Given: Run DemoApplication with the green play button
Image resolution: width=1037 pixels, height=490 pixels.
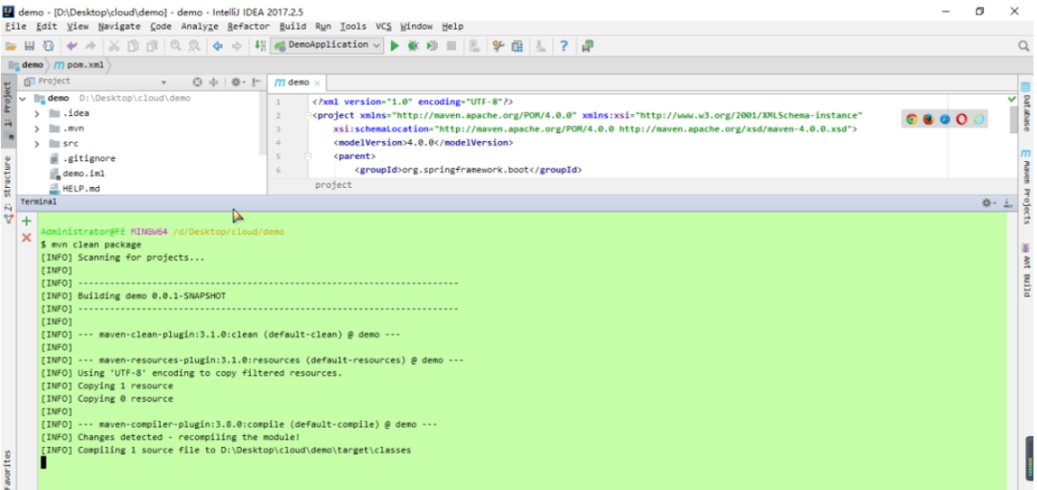Looking at the screenshot, I should click(x=395, y=46).
